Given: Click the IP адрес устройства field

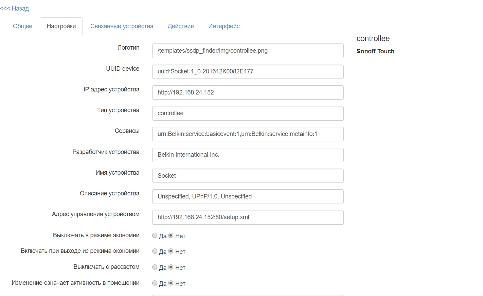Looking at the screenshot, I should point(248,92).
